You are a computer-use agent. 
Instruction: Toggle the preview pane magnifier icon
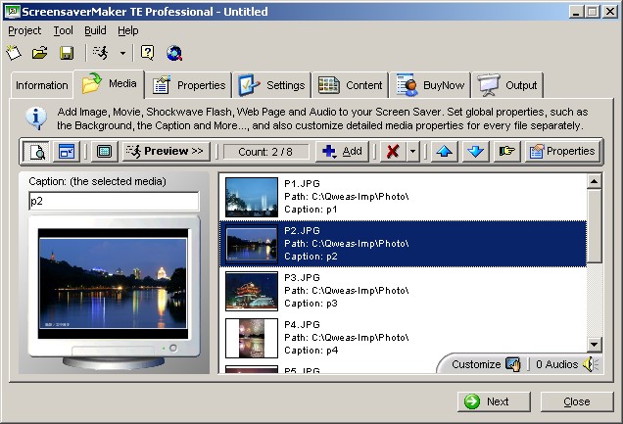coord(36,151)
